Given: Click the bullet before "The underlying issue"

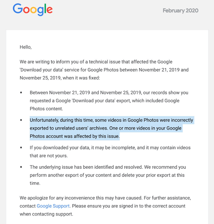Looking at the screenshot, I should coord(21,167).
